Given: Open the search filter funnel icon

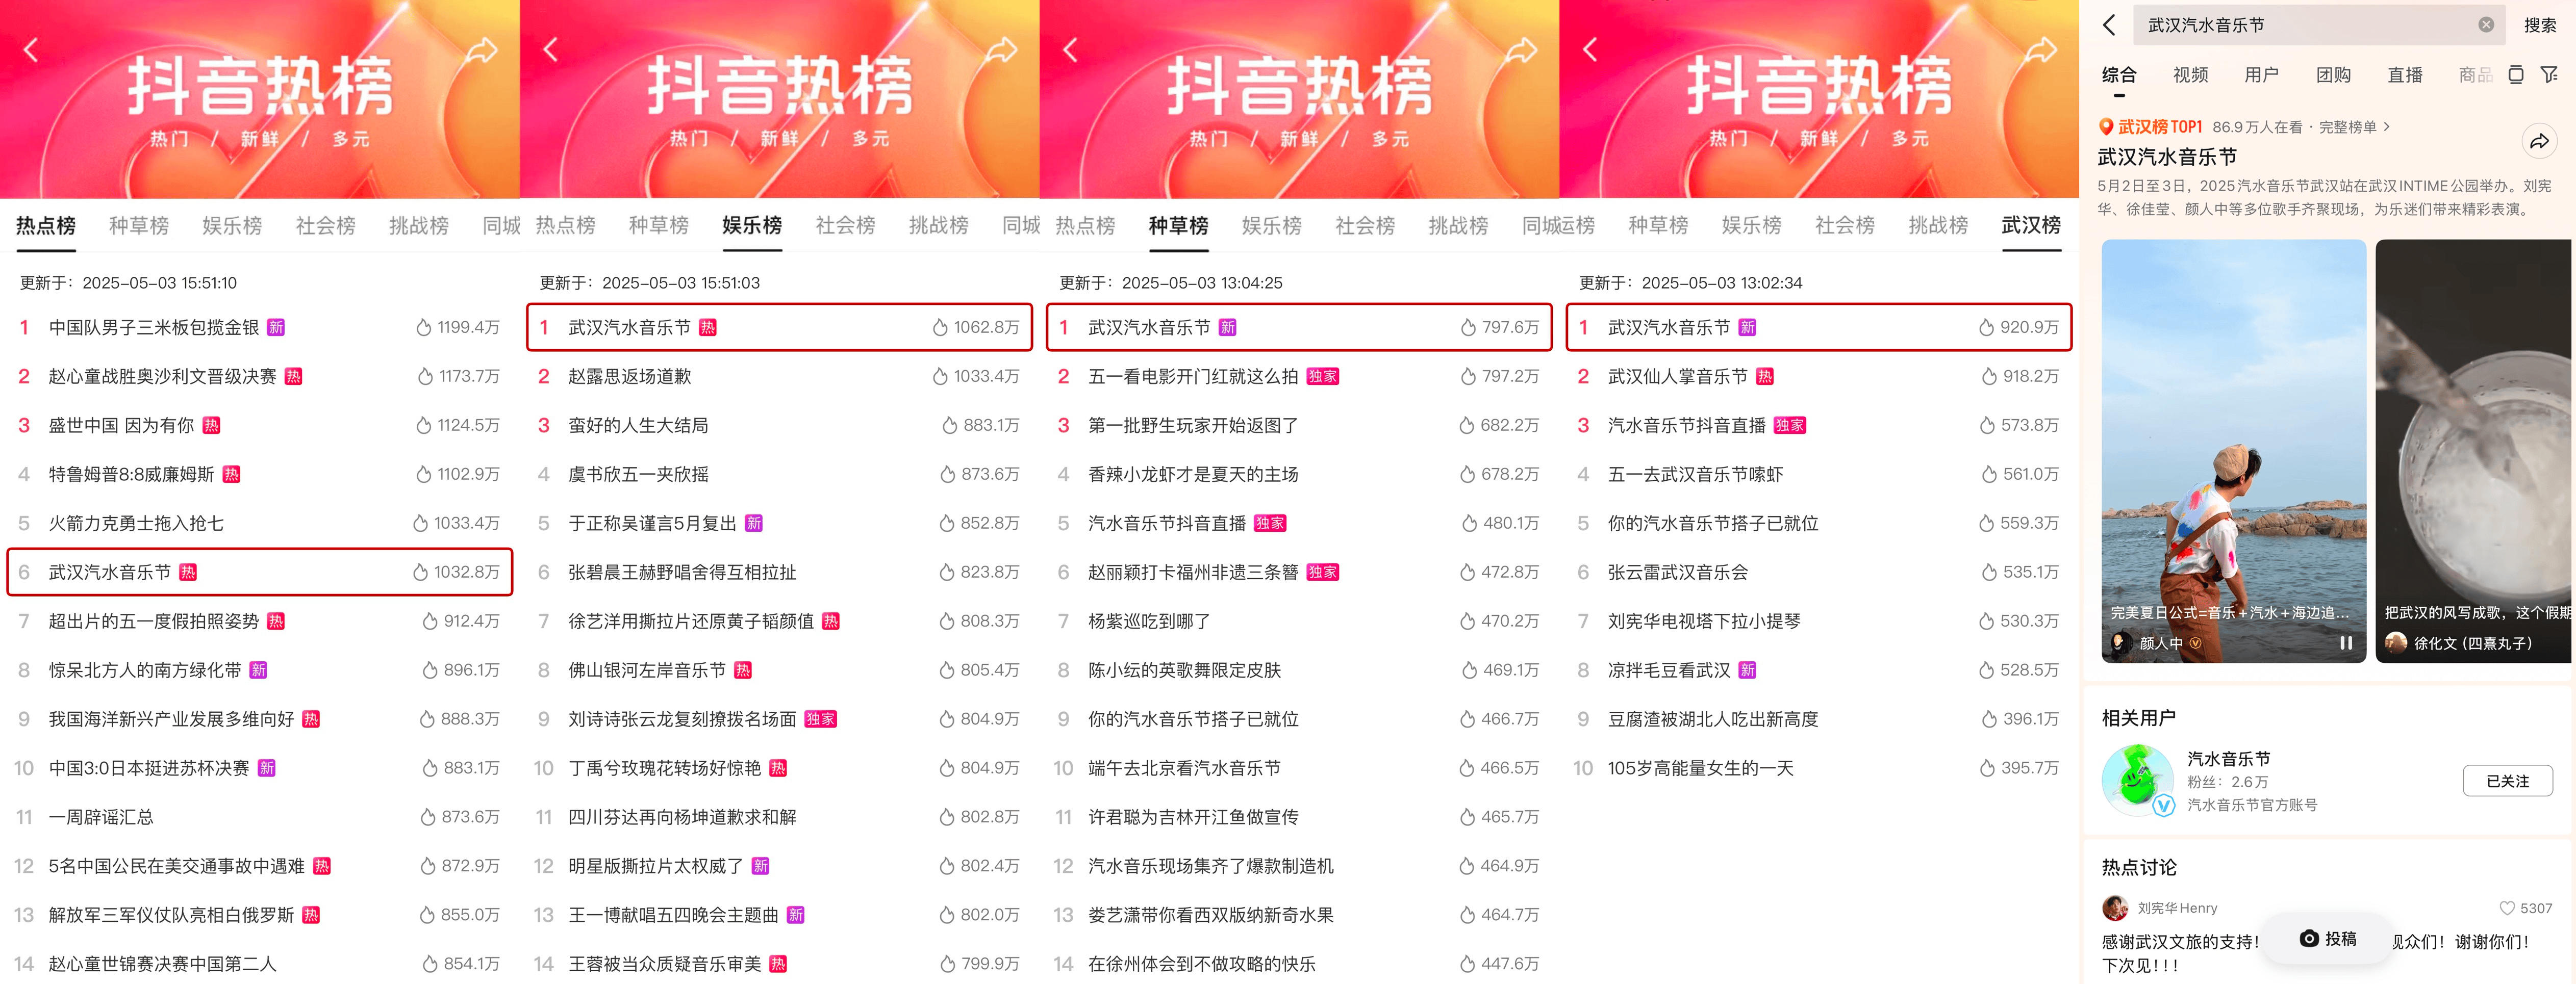Looking at the screenshot, I should click(x=2550, y=75).
